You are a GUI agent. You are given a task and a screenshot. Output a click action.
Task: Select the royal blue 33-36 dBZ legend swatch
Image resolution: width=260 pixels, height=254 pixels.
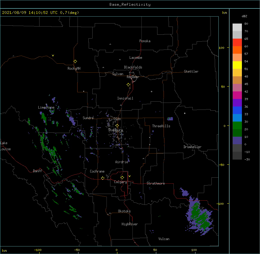[237, 110]
